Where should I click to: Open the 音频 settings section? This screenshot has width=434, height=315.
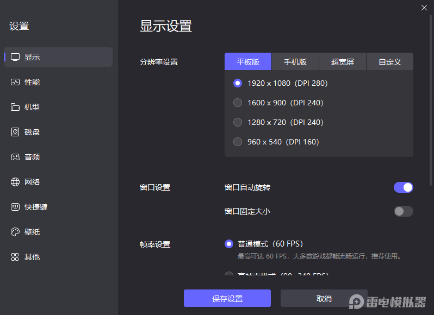click(x=58, y=157)
